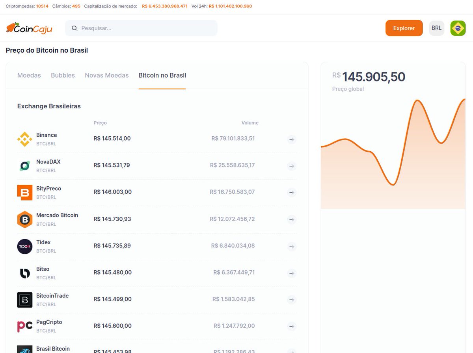Open the CoinCaju logo home link
The width and height of the screenshot is (473, 353).
click(29, 28)
